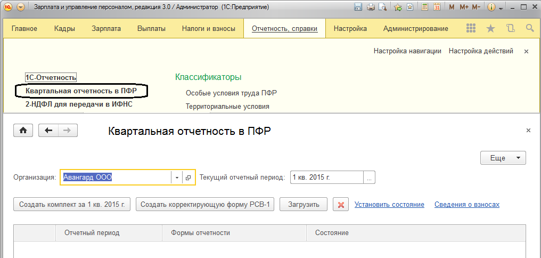Click Настройка навигации link
The height and width of the screenshot is (258, 541).
pos(407,51)
